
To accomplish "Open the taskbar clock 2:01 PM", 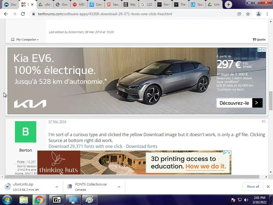I will click(x=259, y=200).
